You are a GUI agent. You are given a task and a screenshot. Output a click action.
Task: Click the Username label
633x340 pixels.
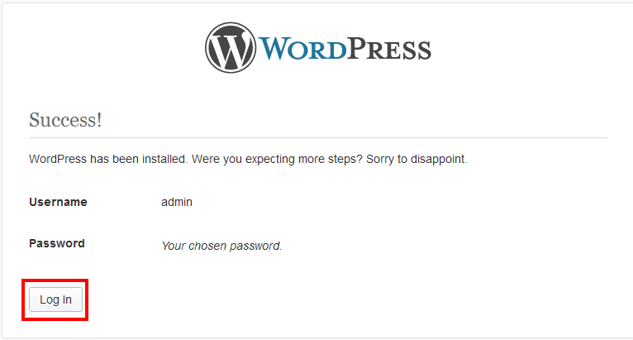pyautogui.click(x=58, y=202)
